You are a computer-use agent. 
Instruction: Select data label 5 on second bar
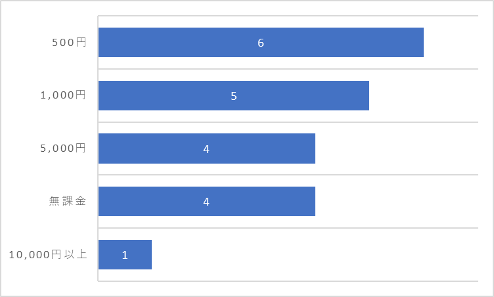click(234, 96)
